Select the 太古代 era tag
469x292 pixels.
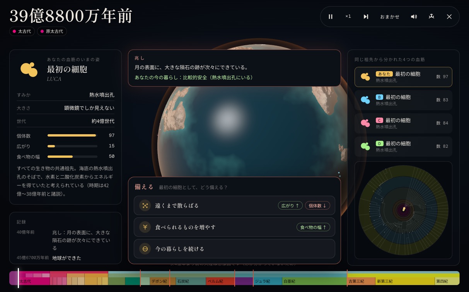click(x=22, y=31)
